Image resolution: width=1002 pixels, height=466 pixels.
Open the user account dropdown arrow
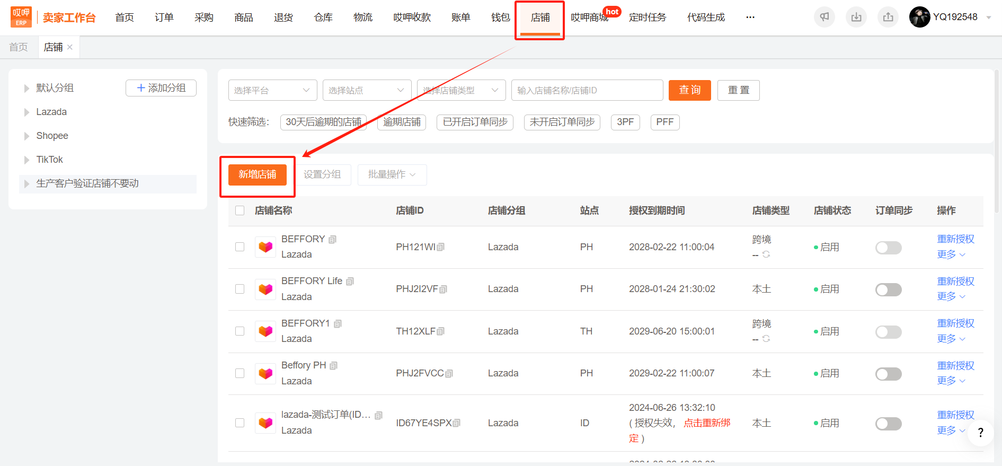coord(989,17)
